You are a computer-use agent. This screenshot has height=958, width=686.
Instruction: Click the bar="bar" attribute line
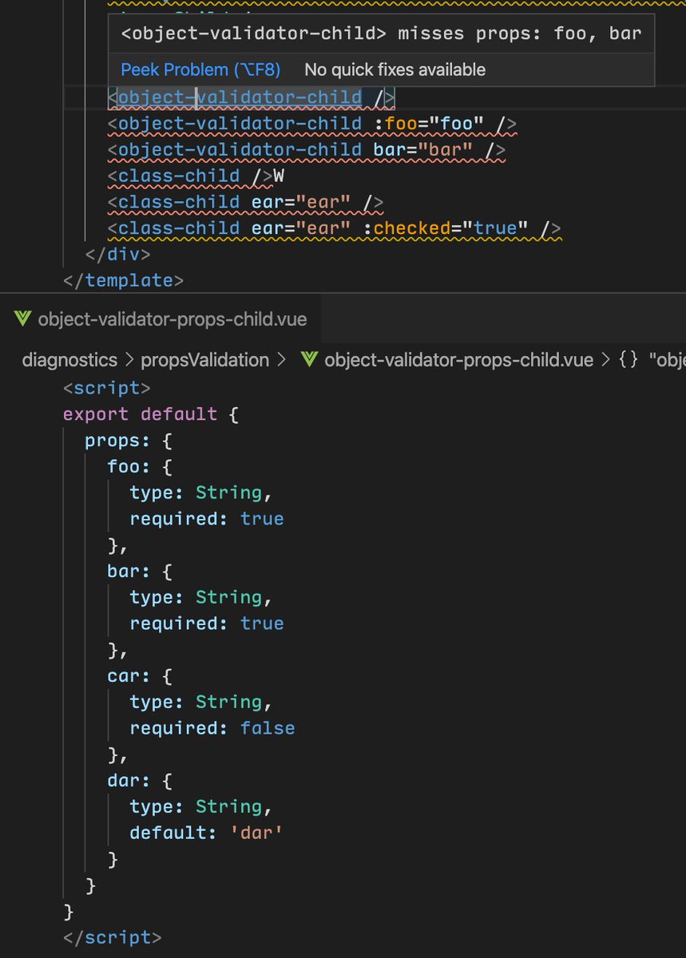click(x=306, y=150)
